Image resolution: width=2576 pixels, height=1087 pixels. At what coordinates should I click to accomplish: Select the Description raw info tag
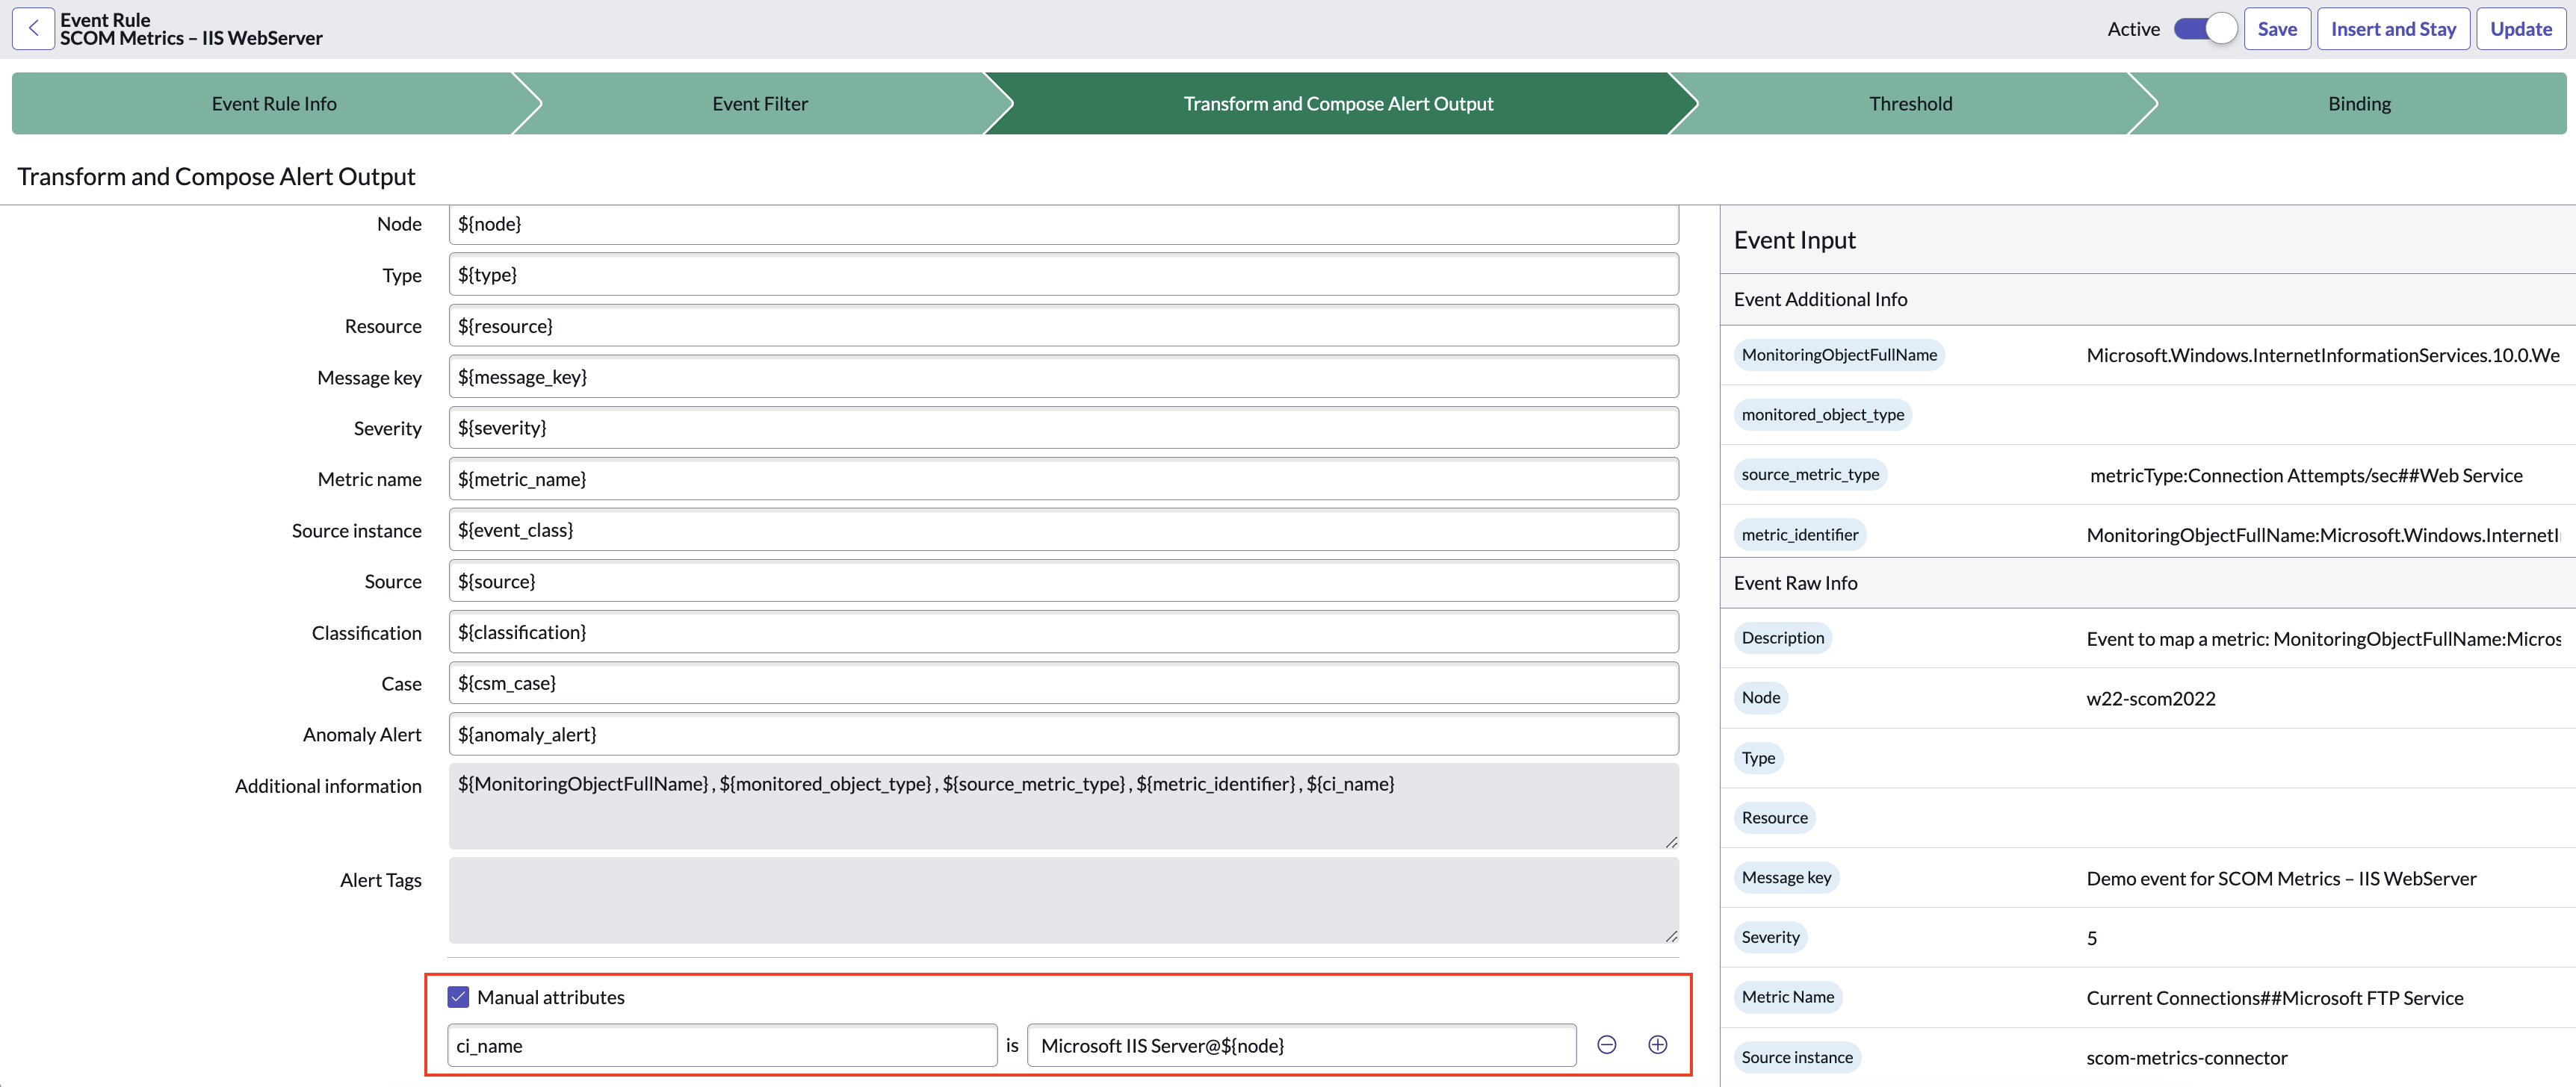(1783, 638)
